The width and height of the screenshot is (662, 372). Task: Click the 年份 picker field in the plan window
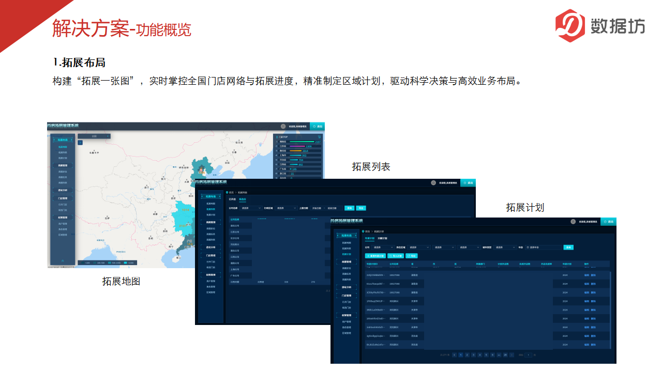pyautogui.click(x=544, y=247)
